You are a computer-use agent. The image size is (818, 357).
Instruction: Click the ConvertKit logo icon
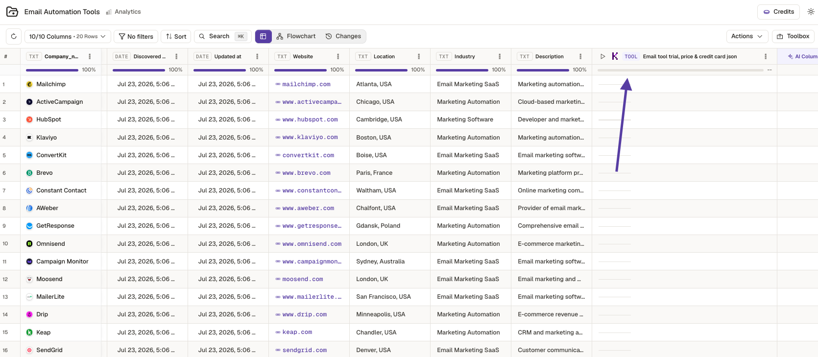[29, 155]
